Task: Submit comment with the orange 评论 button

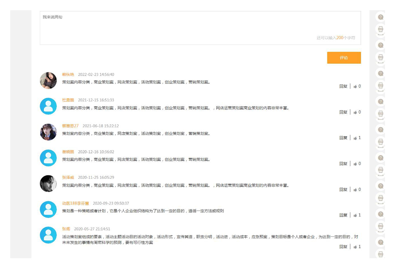Action: pyautogui.click(x=344, y=58)
